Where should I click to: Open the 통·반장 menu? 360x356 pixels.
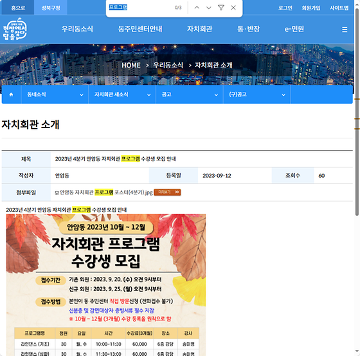tap(248, 29)
